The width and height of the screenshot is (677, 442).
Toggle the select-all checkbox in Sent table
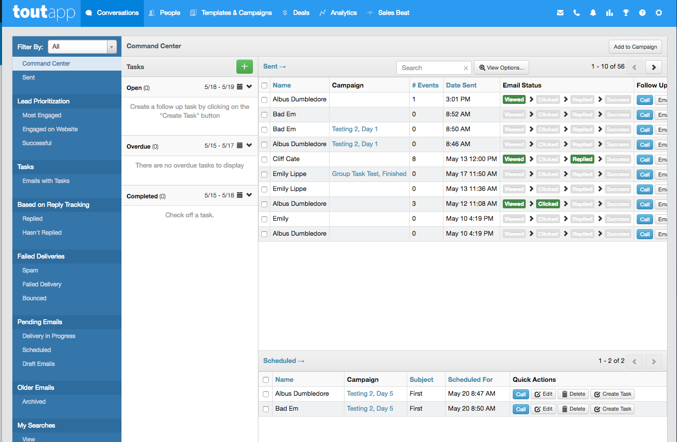coord(264,86)
